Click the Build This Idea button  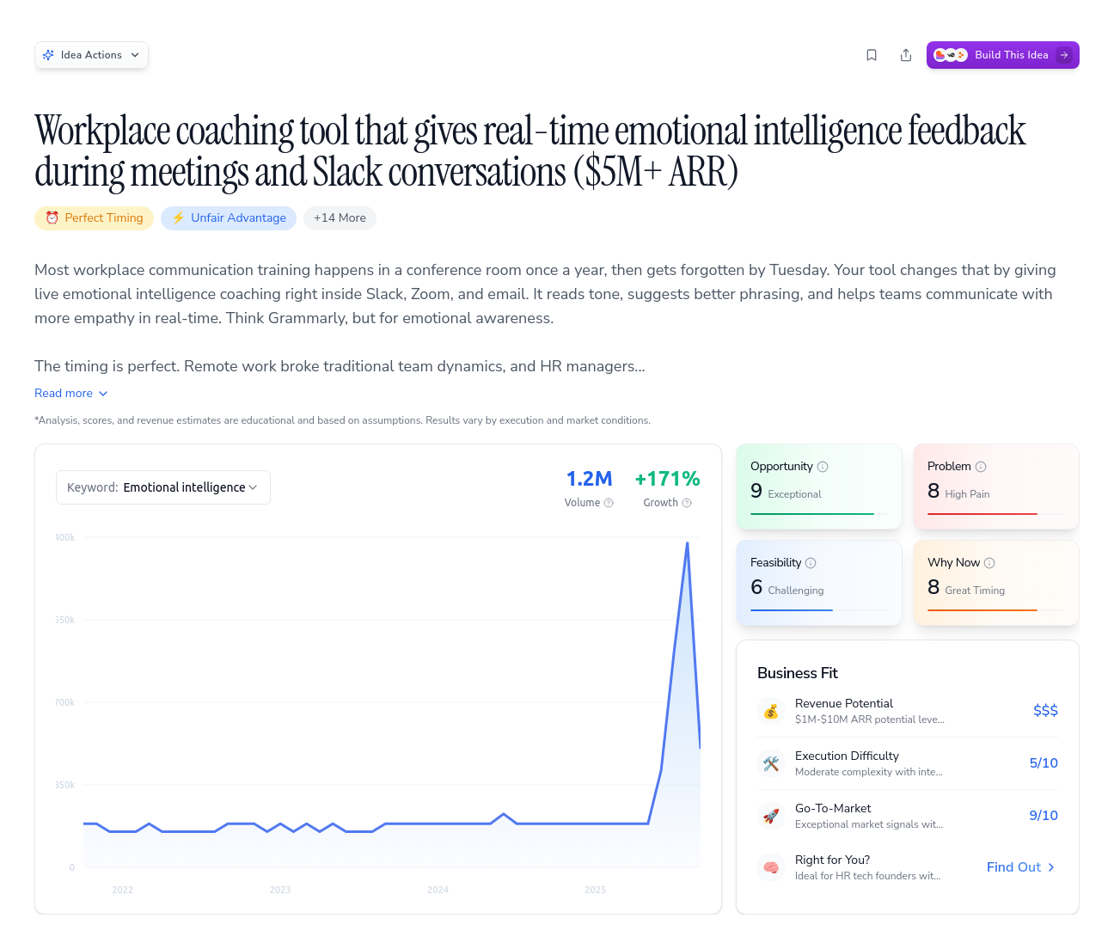click(1002, 54)
